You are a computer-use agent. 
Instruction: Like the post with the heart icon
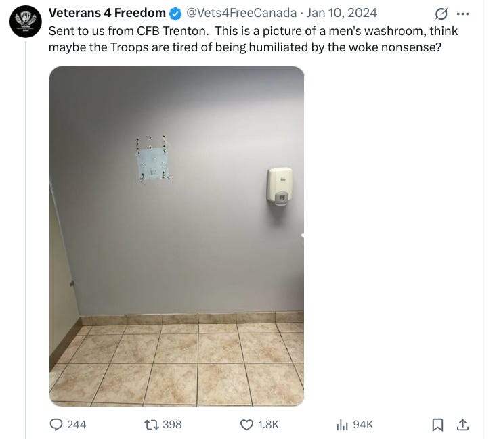pyautogui.click(x=247, y=425)
